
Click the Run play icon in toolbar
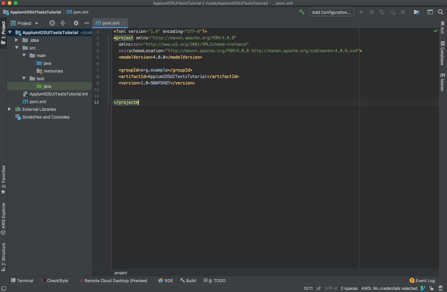click(x=362, y=12)
